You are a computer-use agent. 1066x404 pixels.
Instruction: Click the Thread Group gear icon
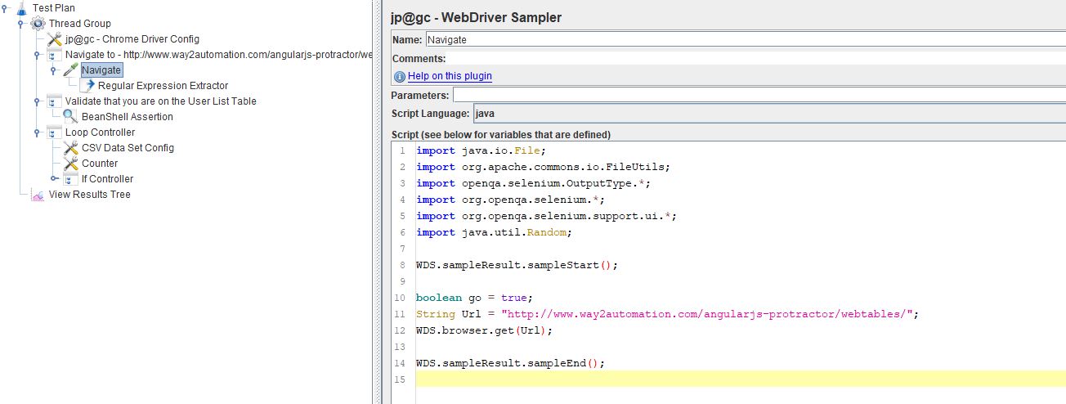pos(38,24)
